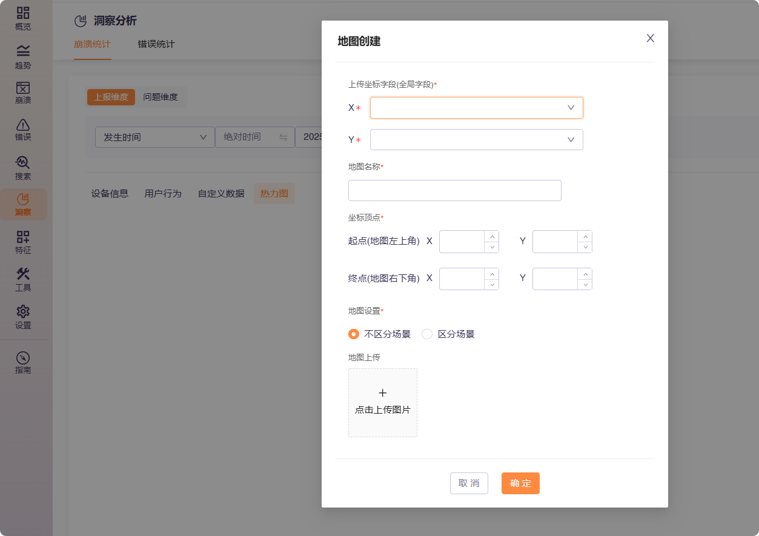Switch to the 自定义数据 tab
The image size is (759, 536).
[x=221, y=194]
